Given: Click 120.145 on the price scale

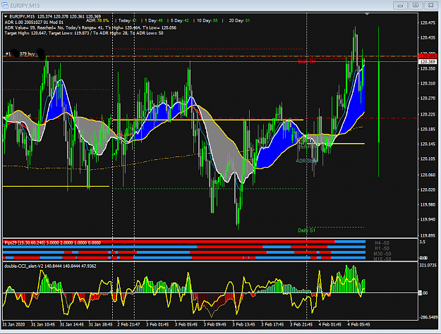Looking at the screenshot, I should [428, 144].
